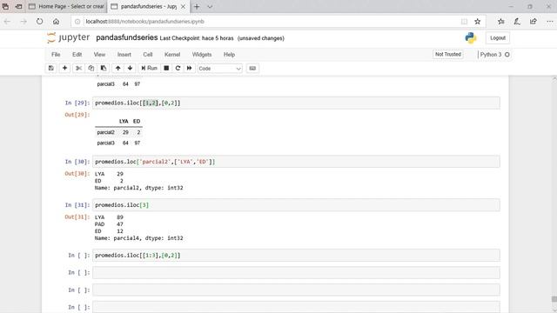This screenshot has height=313, width=557.
Task: Open the Edit menu
Action: pyautogui.click(x=77, y=55)
